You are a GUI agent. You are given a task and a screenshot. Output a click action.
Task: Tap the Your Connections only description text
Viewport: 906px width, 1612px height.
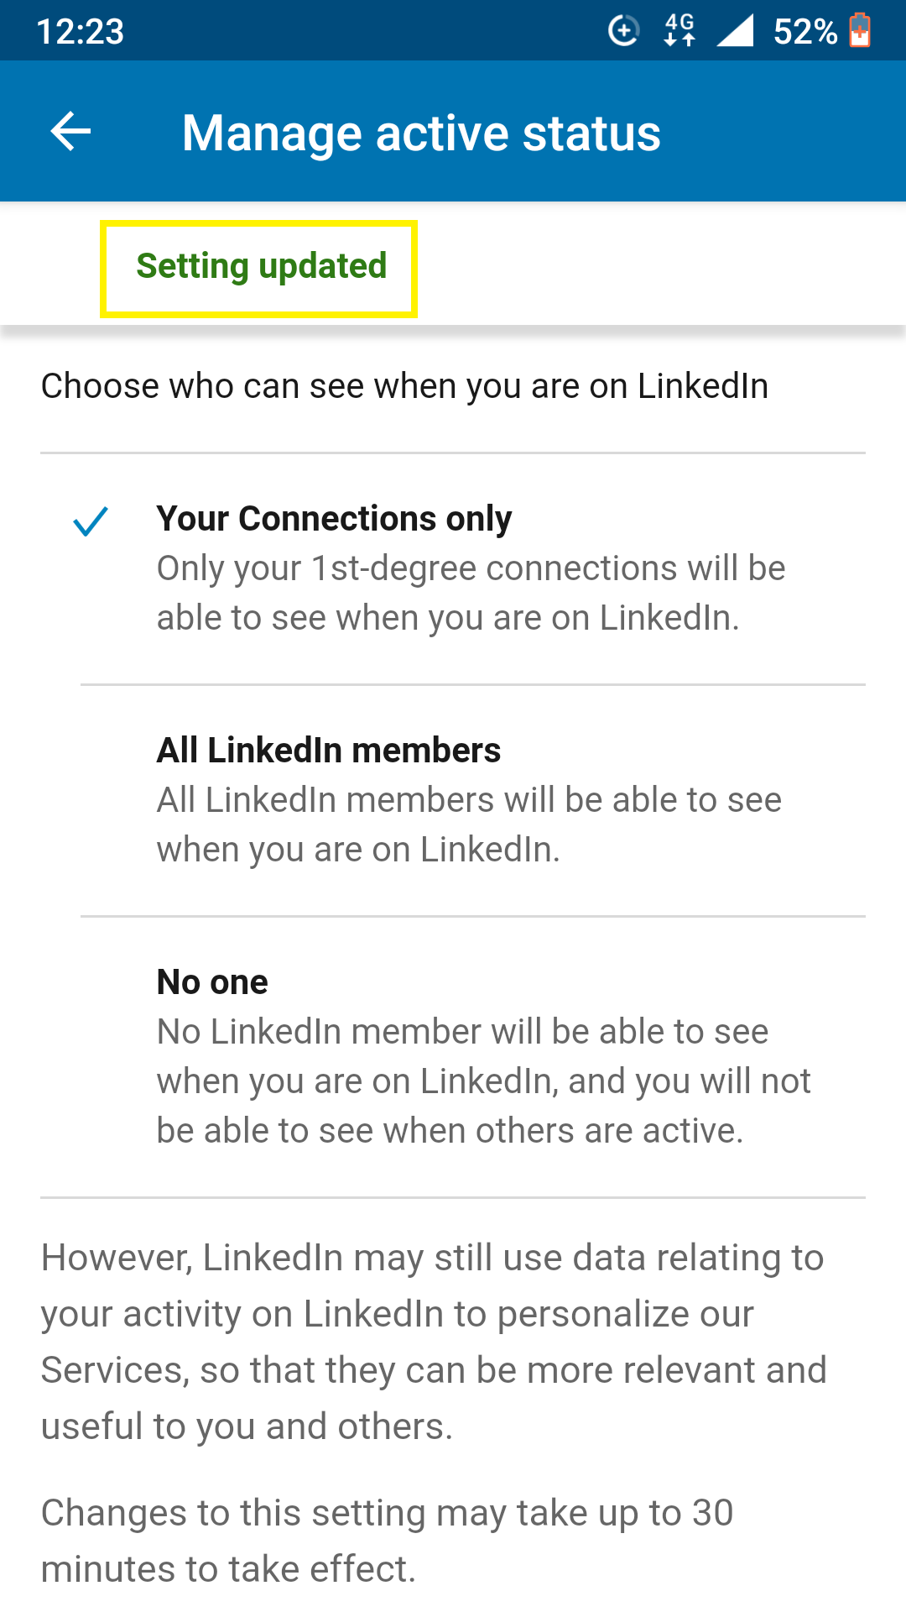(470, 591)
